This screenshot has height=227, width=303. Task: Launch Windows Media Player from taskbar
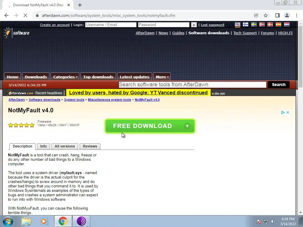pos(44,221)
